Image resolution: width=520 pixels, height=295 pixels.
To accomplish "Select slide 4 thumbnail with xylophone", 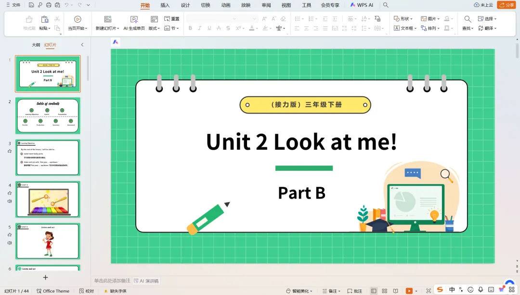I will click(48, 199).
